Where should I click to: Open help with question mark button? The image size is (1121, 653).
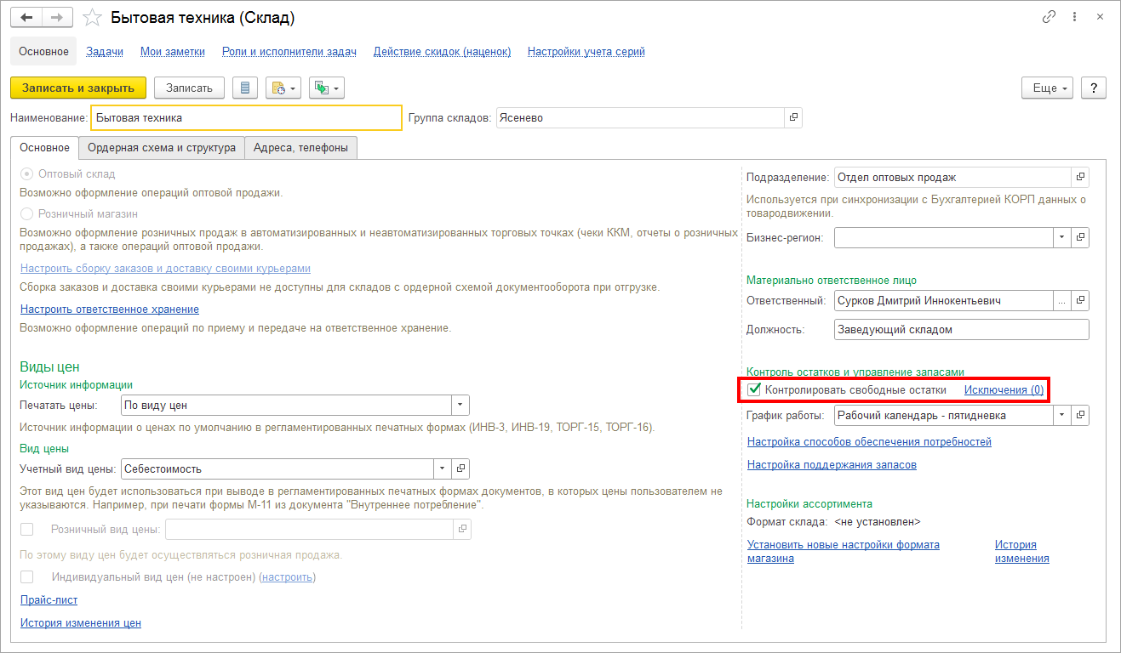1094,88
